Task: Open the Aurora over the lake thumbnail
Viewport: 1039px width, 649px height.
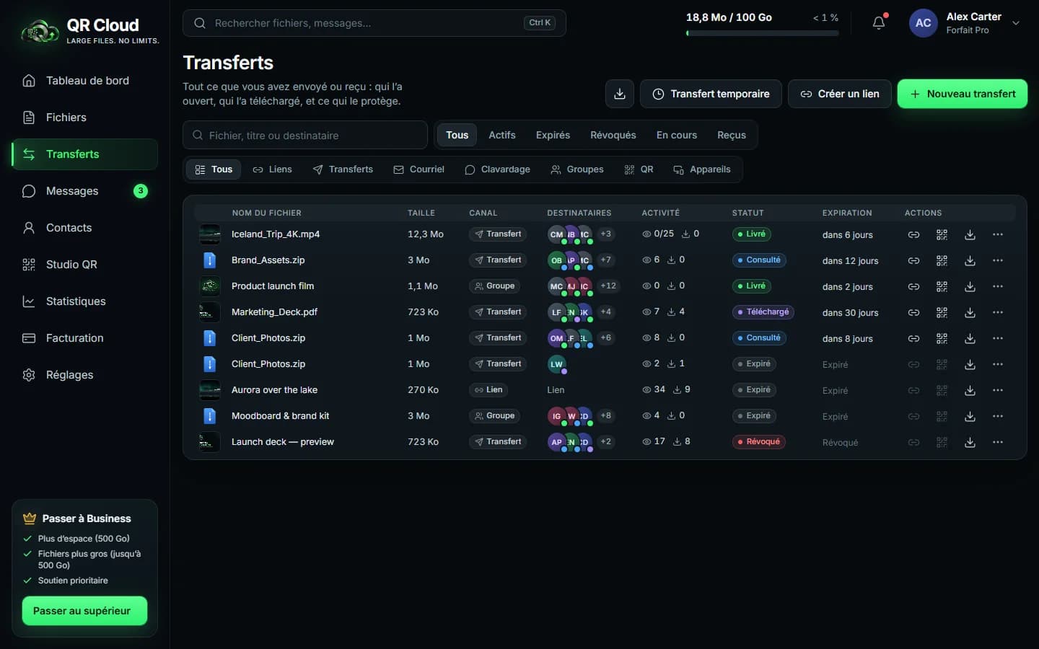Action: tap(209, 390)
